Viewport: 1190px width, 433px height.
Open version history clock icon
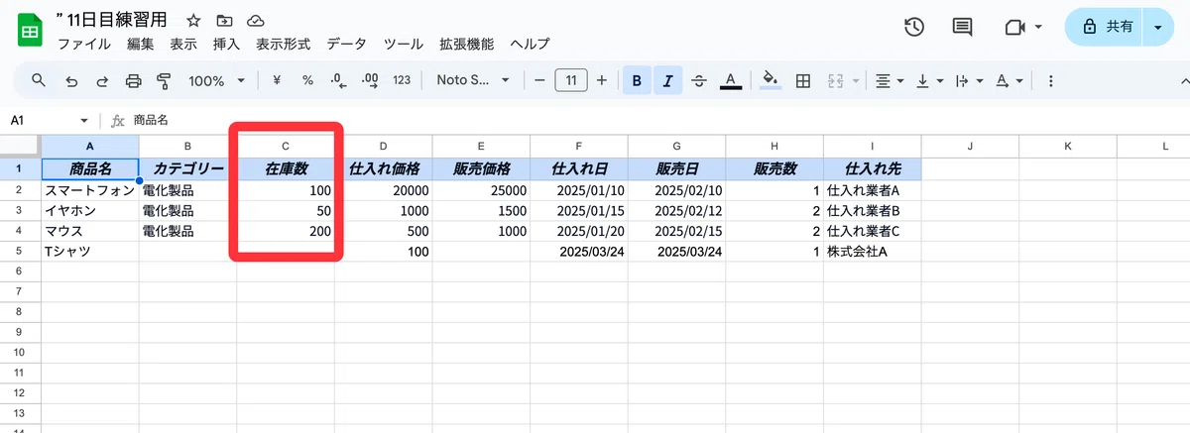(x=915, y=27)
